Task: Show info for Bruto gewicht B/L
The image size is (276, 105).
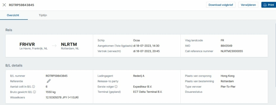Action: [x=35, y=92]
